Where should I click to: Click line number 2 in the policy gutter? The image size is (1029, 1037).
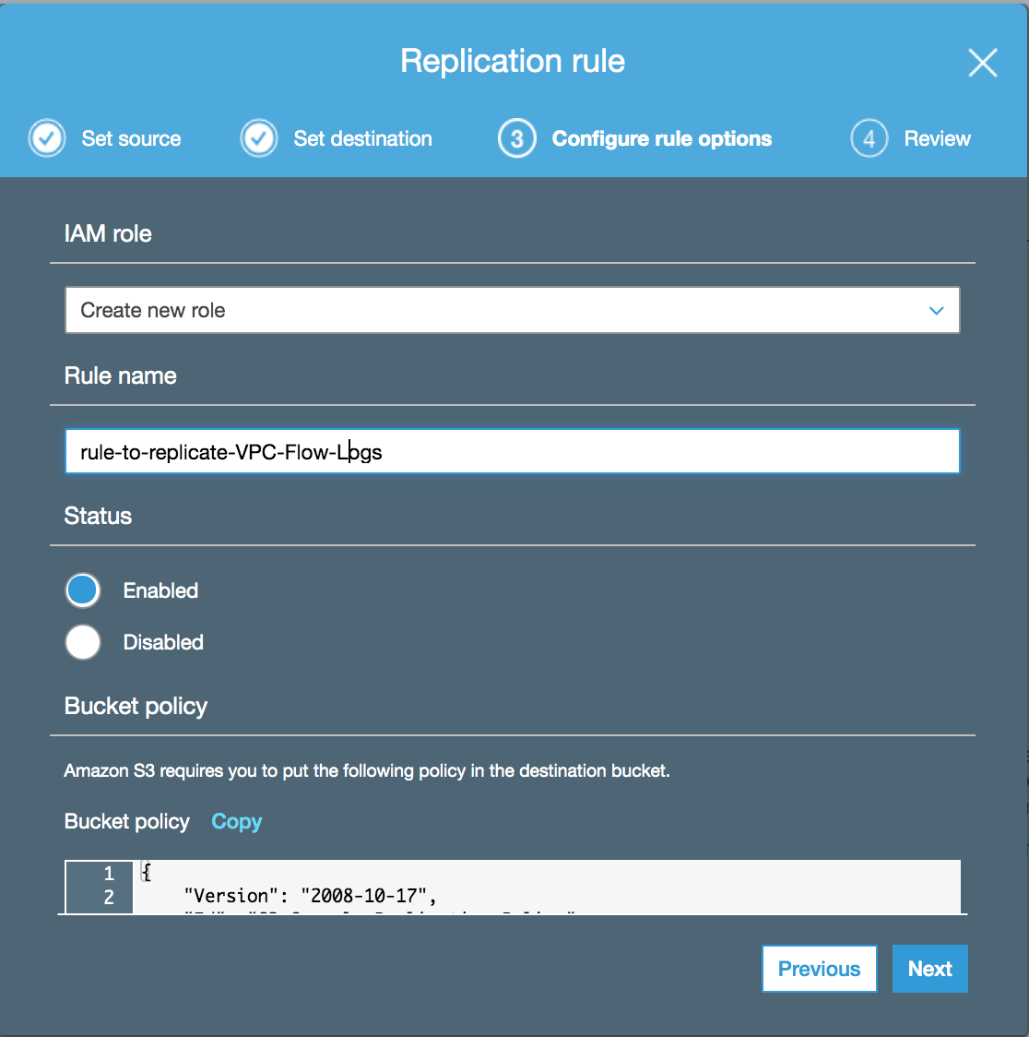point(108,896)
